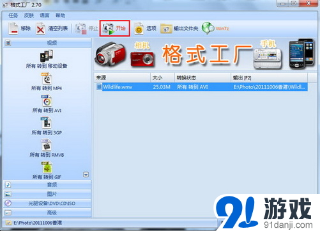320x231 pixels.
Task: Open 选项 (Options) gear icon
Action: coord(139,29)
